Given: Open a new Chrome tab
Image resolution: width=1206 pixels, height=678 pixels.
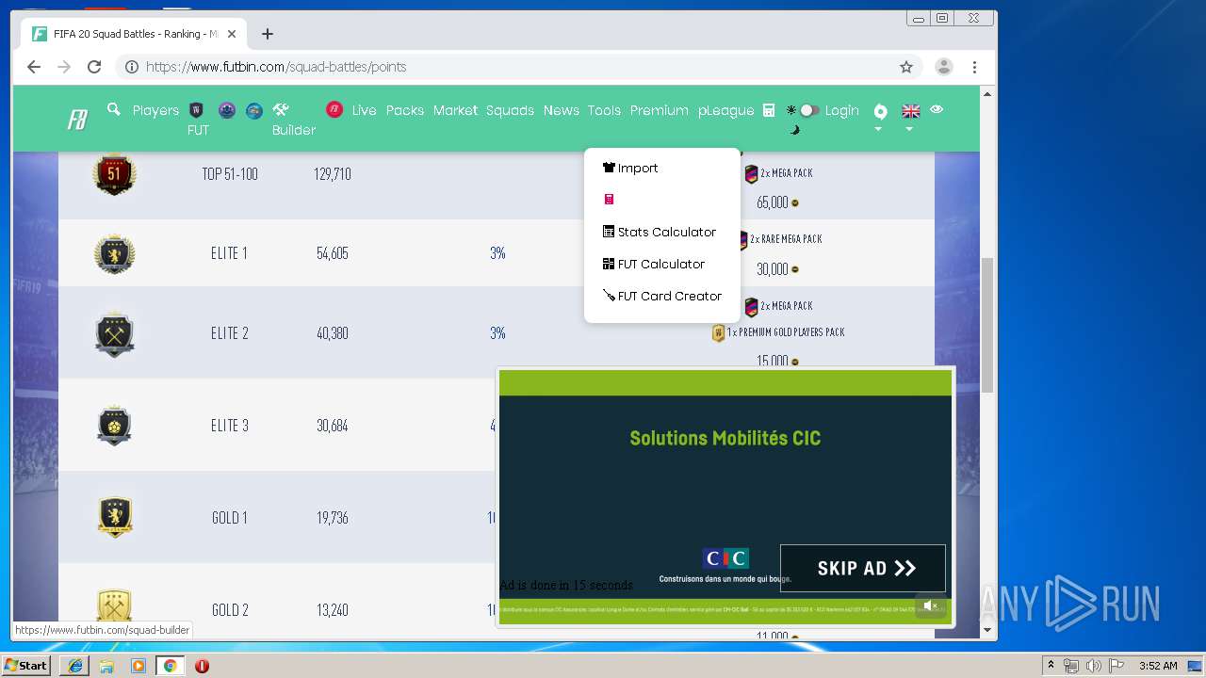Looking at the screenshot, I should point(268,34).
